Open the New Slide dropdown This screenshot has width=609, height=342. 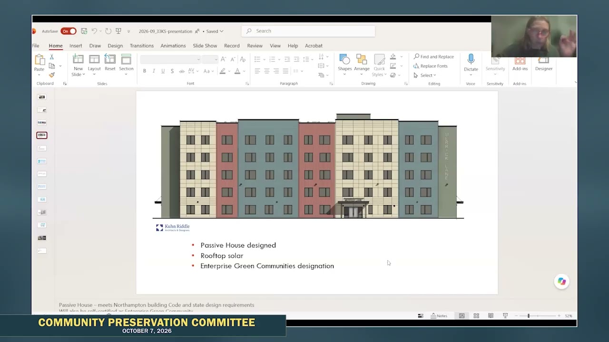78,72
